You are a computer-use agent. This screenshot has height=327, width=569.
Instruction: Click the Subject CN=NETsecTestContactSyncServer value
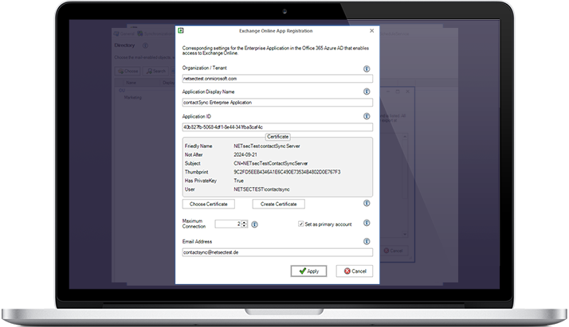[x=271, y=163]
